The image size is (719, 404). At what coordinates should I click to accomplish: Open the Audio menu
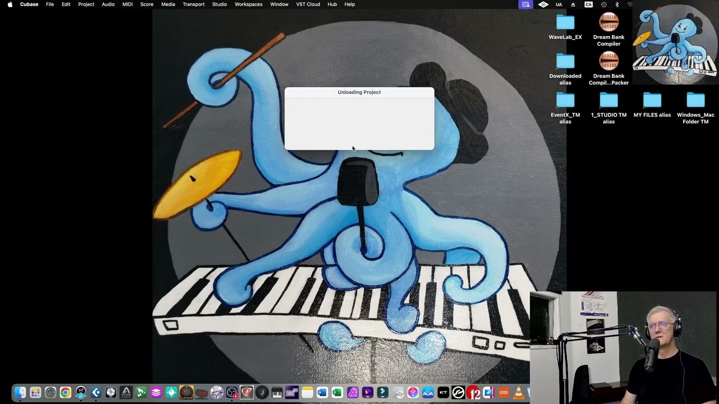[x=108, y=4]
